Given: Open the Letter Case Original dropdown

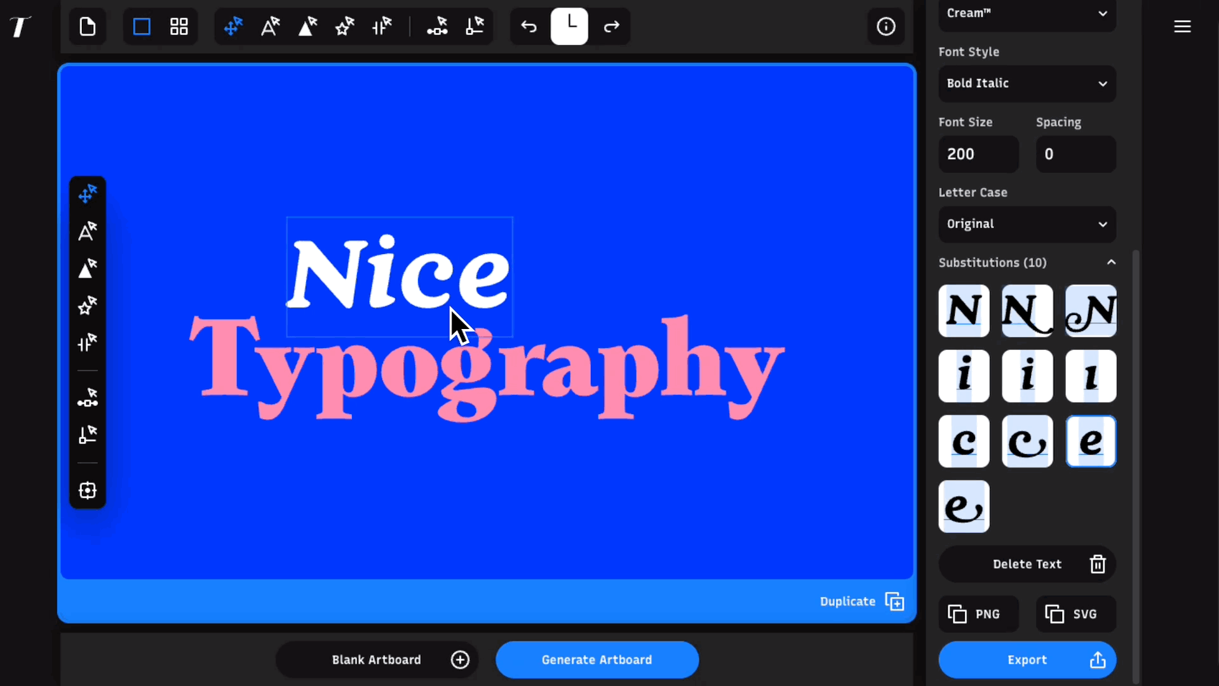Looking at the screenshot, I should 1027,224.
